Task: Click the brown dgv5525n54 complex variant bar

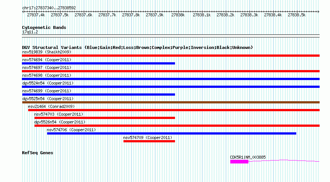Action: click(171, 102)
